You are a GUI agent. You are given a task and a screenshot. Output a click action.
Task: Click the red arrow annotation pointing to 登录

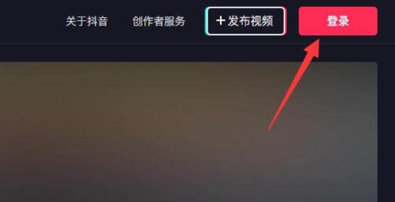coord(294,84)
